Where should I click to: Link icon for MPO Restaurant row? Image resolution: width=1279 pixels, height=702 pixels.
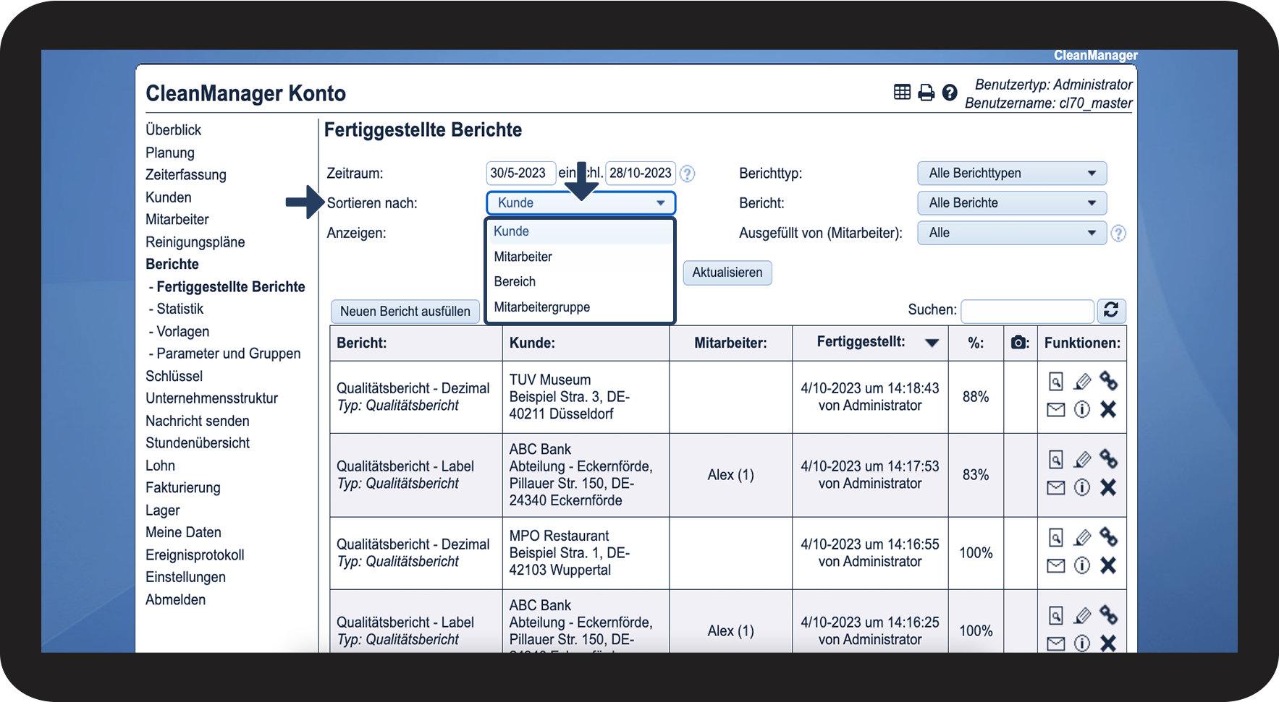[1108, 536]
